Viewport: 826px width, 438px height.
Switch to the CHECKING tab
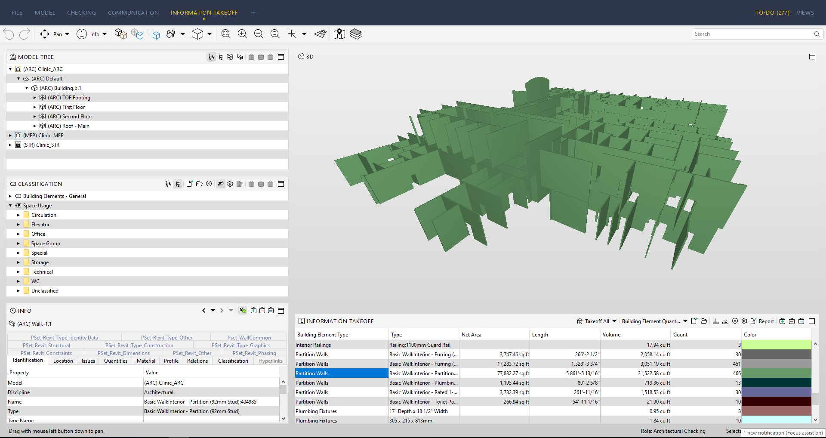click(81, 12)
